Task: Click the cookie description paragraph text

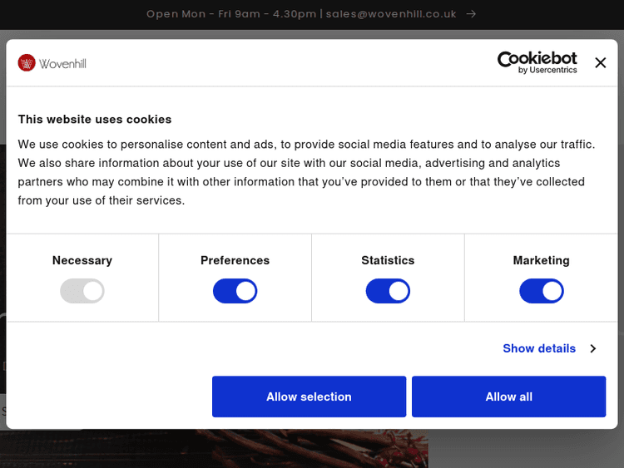Action: (306, 172)
